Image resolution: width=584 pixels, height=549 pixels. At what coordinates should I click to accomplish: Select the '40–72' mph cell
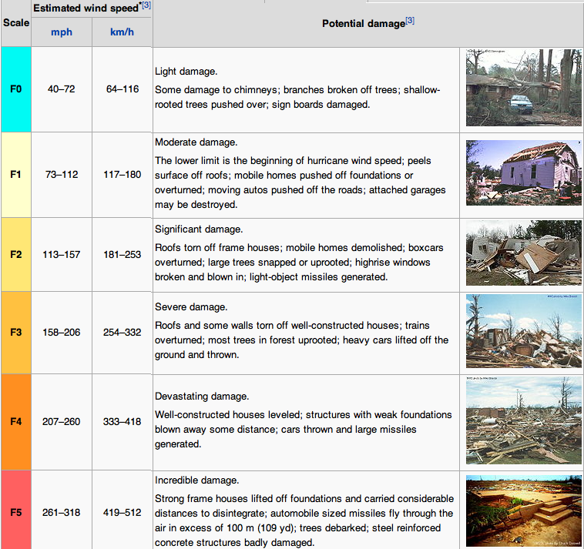pyautogui.click(x=62, y=89)
